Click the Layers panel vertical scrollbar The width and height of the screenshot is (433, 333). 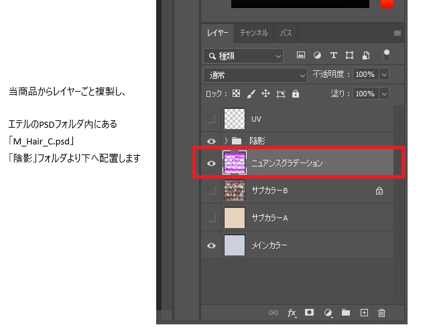(399, 205)
